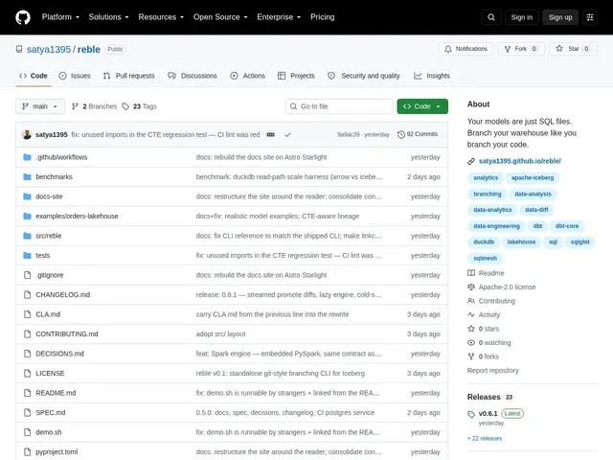Open the Security and quality tab
Image resolution: width=613 pixels, height=460 pixels.
(364, 76)
